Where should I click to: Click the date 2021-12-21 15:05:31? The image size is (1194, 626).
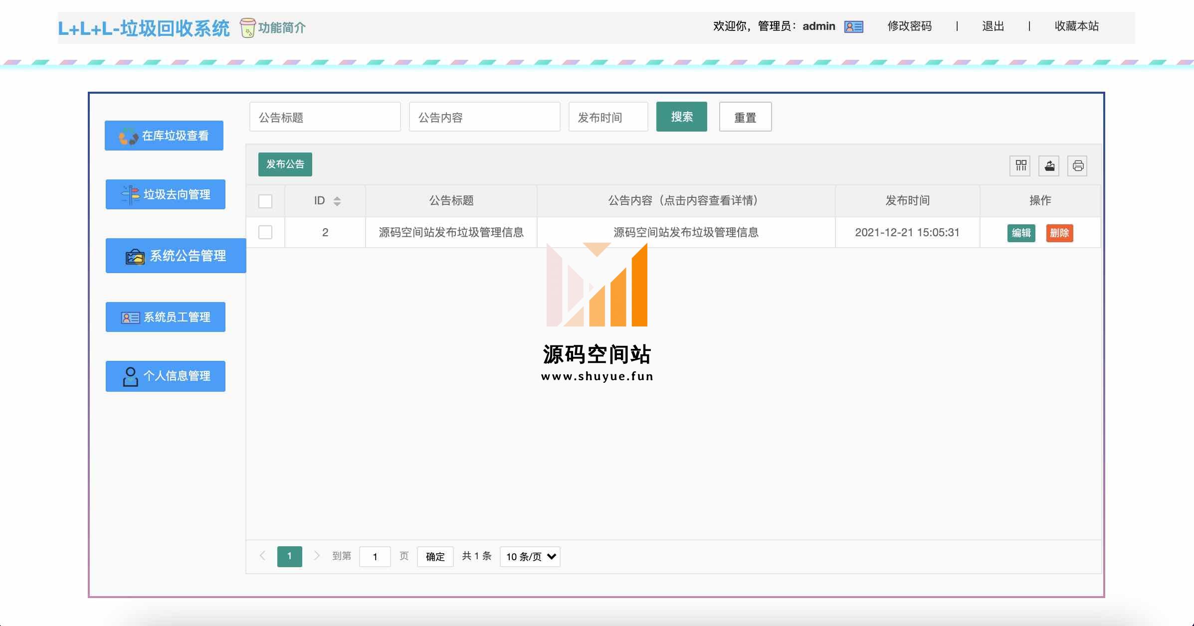[907, 232]
